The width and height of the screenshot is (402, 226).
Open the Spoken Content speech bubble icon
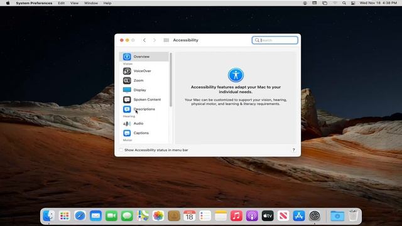point(127,99)
